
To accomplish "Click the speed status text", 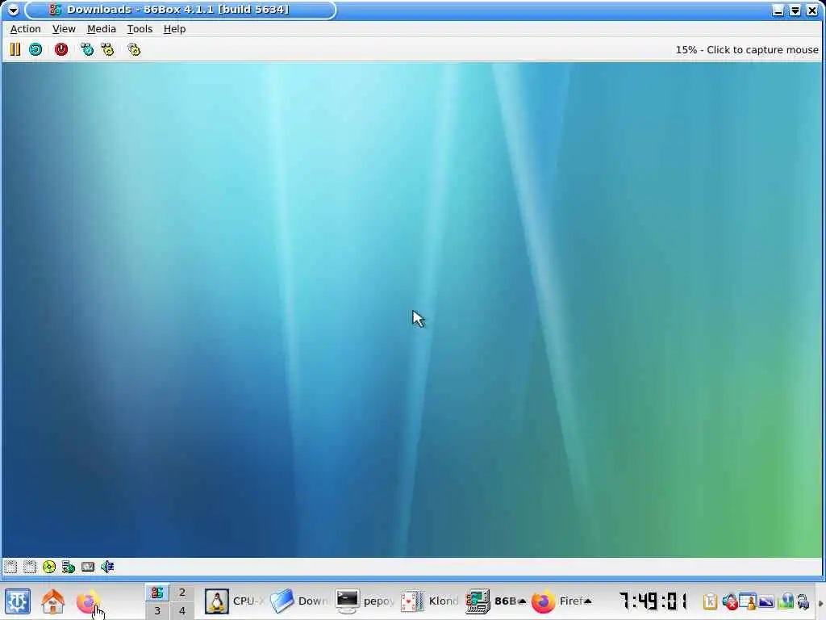I will coord(746,49).
